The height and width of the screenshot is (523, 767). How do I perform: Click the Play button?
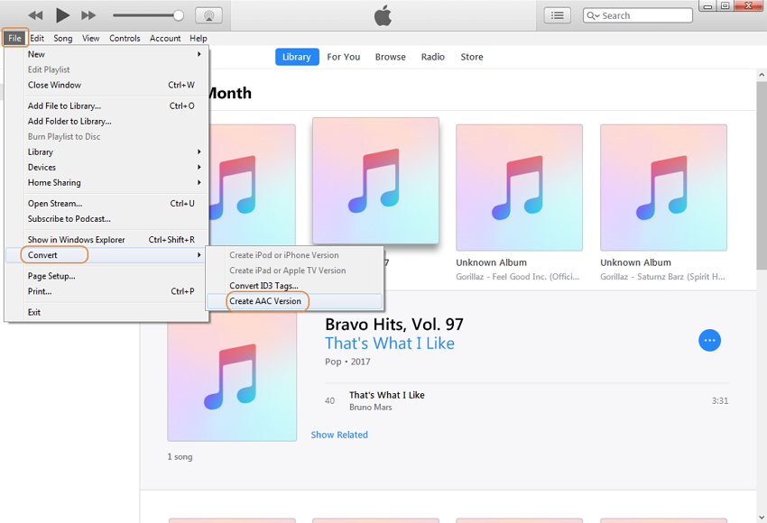[x=62, y=15]
